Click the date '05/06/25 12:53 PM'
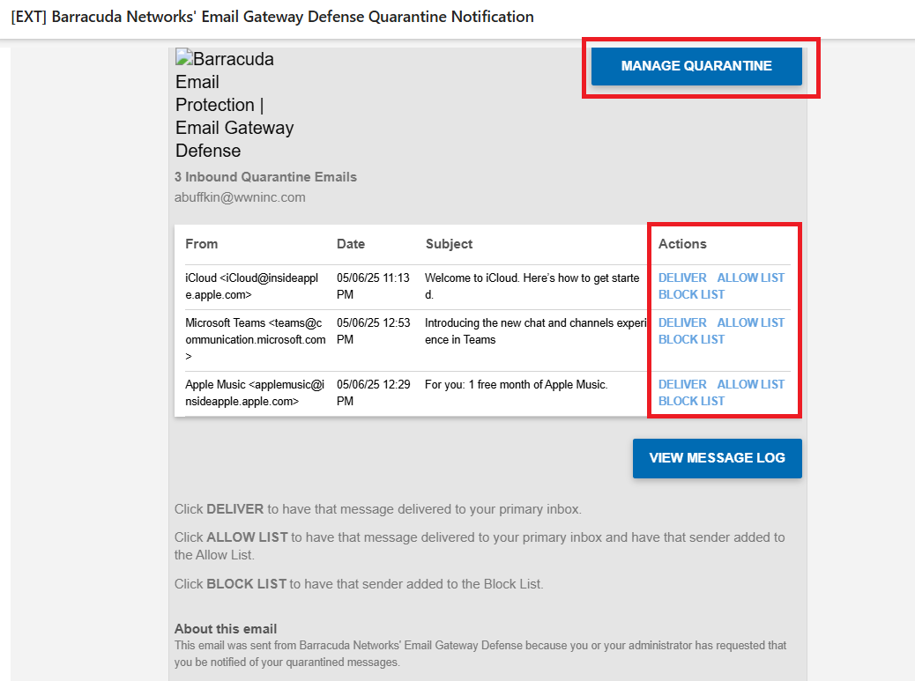 [x=374, y=331]
